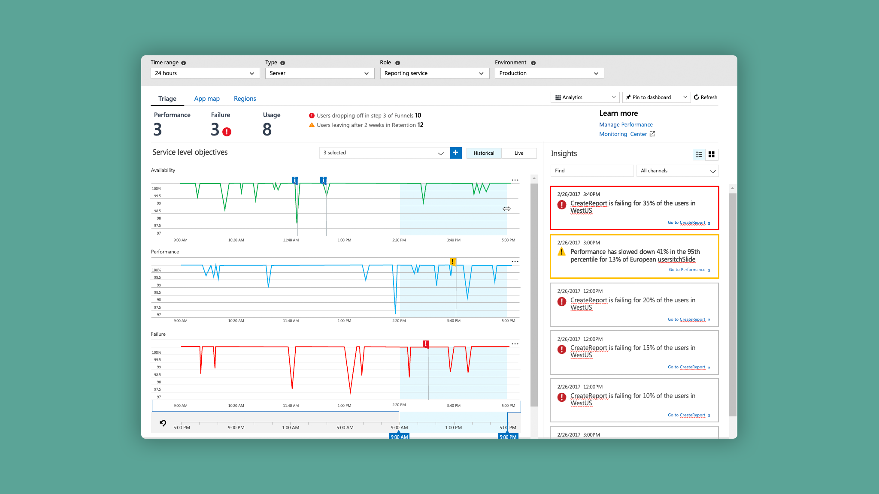Viewport: 879px width, 494px height.
Task: Switch to the Regions tab
Action: pyautogui.click(x=245, y=99)
